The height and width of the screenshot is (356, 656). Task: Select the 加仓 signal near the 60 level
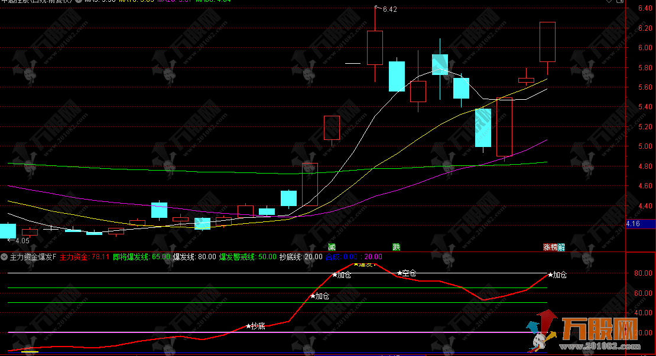click(320, 296)
